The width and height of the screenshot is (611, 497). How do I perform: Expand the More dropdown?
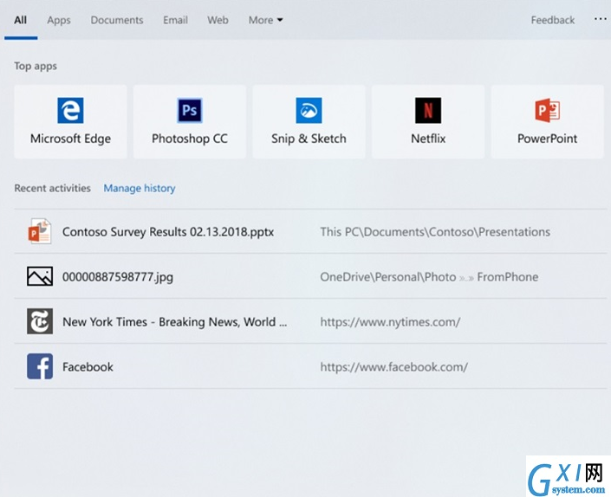(x=266, y=20)
